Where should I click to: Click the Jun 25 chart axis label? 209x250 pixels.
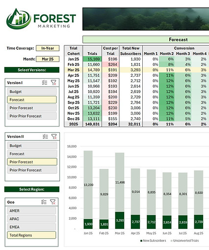click(167, 233)
